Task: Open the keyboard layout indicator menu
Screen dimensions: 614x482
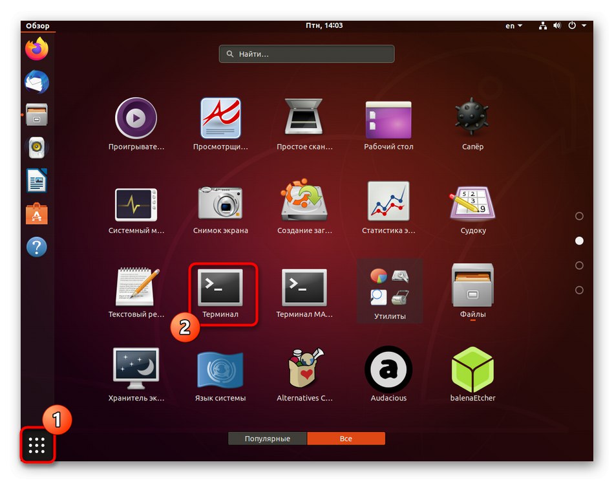Action: [511, 26]
